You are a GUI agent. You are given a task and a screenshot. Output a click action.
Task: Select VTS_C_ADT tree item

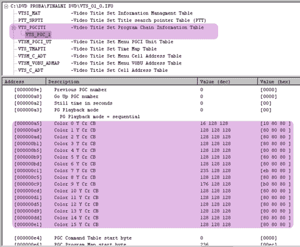tap(31, 70)
